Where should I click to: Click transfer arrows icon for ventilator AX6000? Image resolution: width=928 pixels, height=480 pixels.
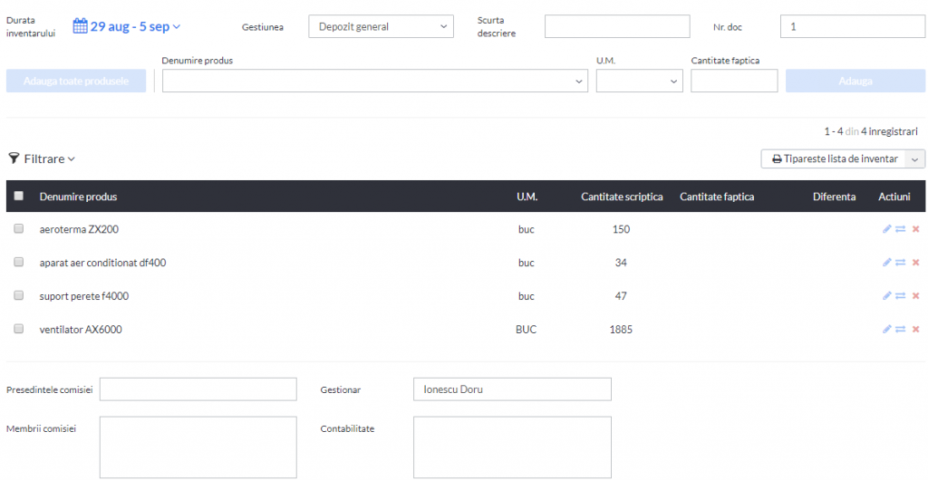900,330
